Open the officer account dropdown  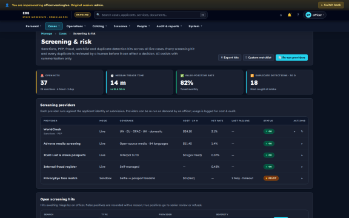(314, 15)
